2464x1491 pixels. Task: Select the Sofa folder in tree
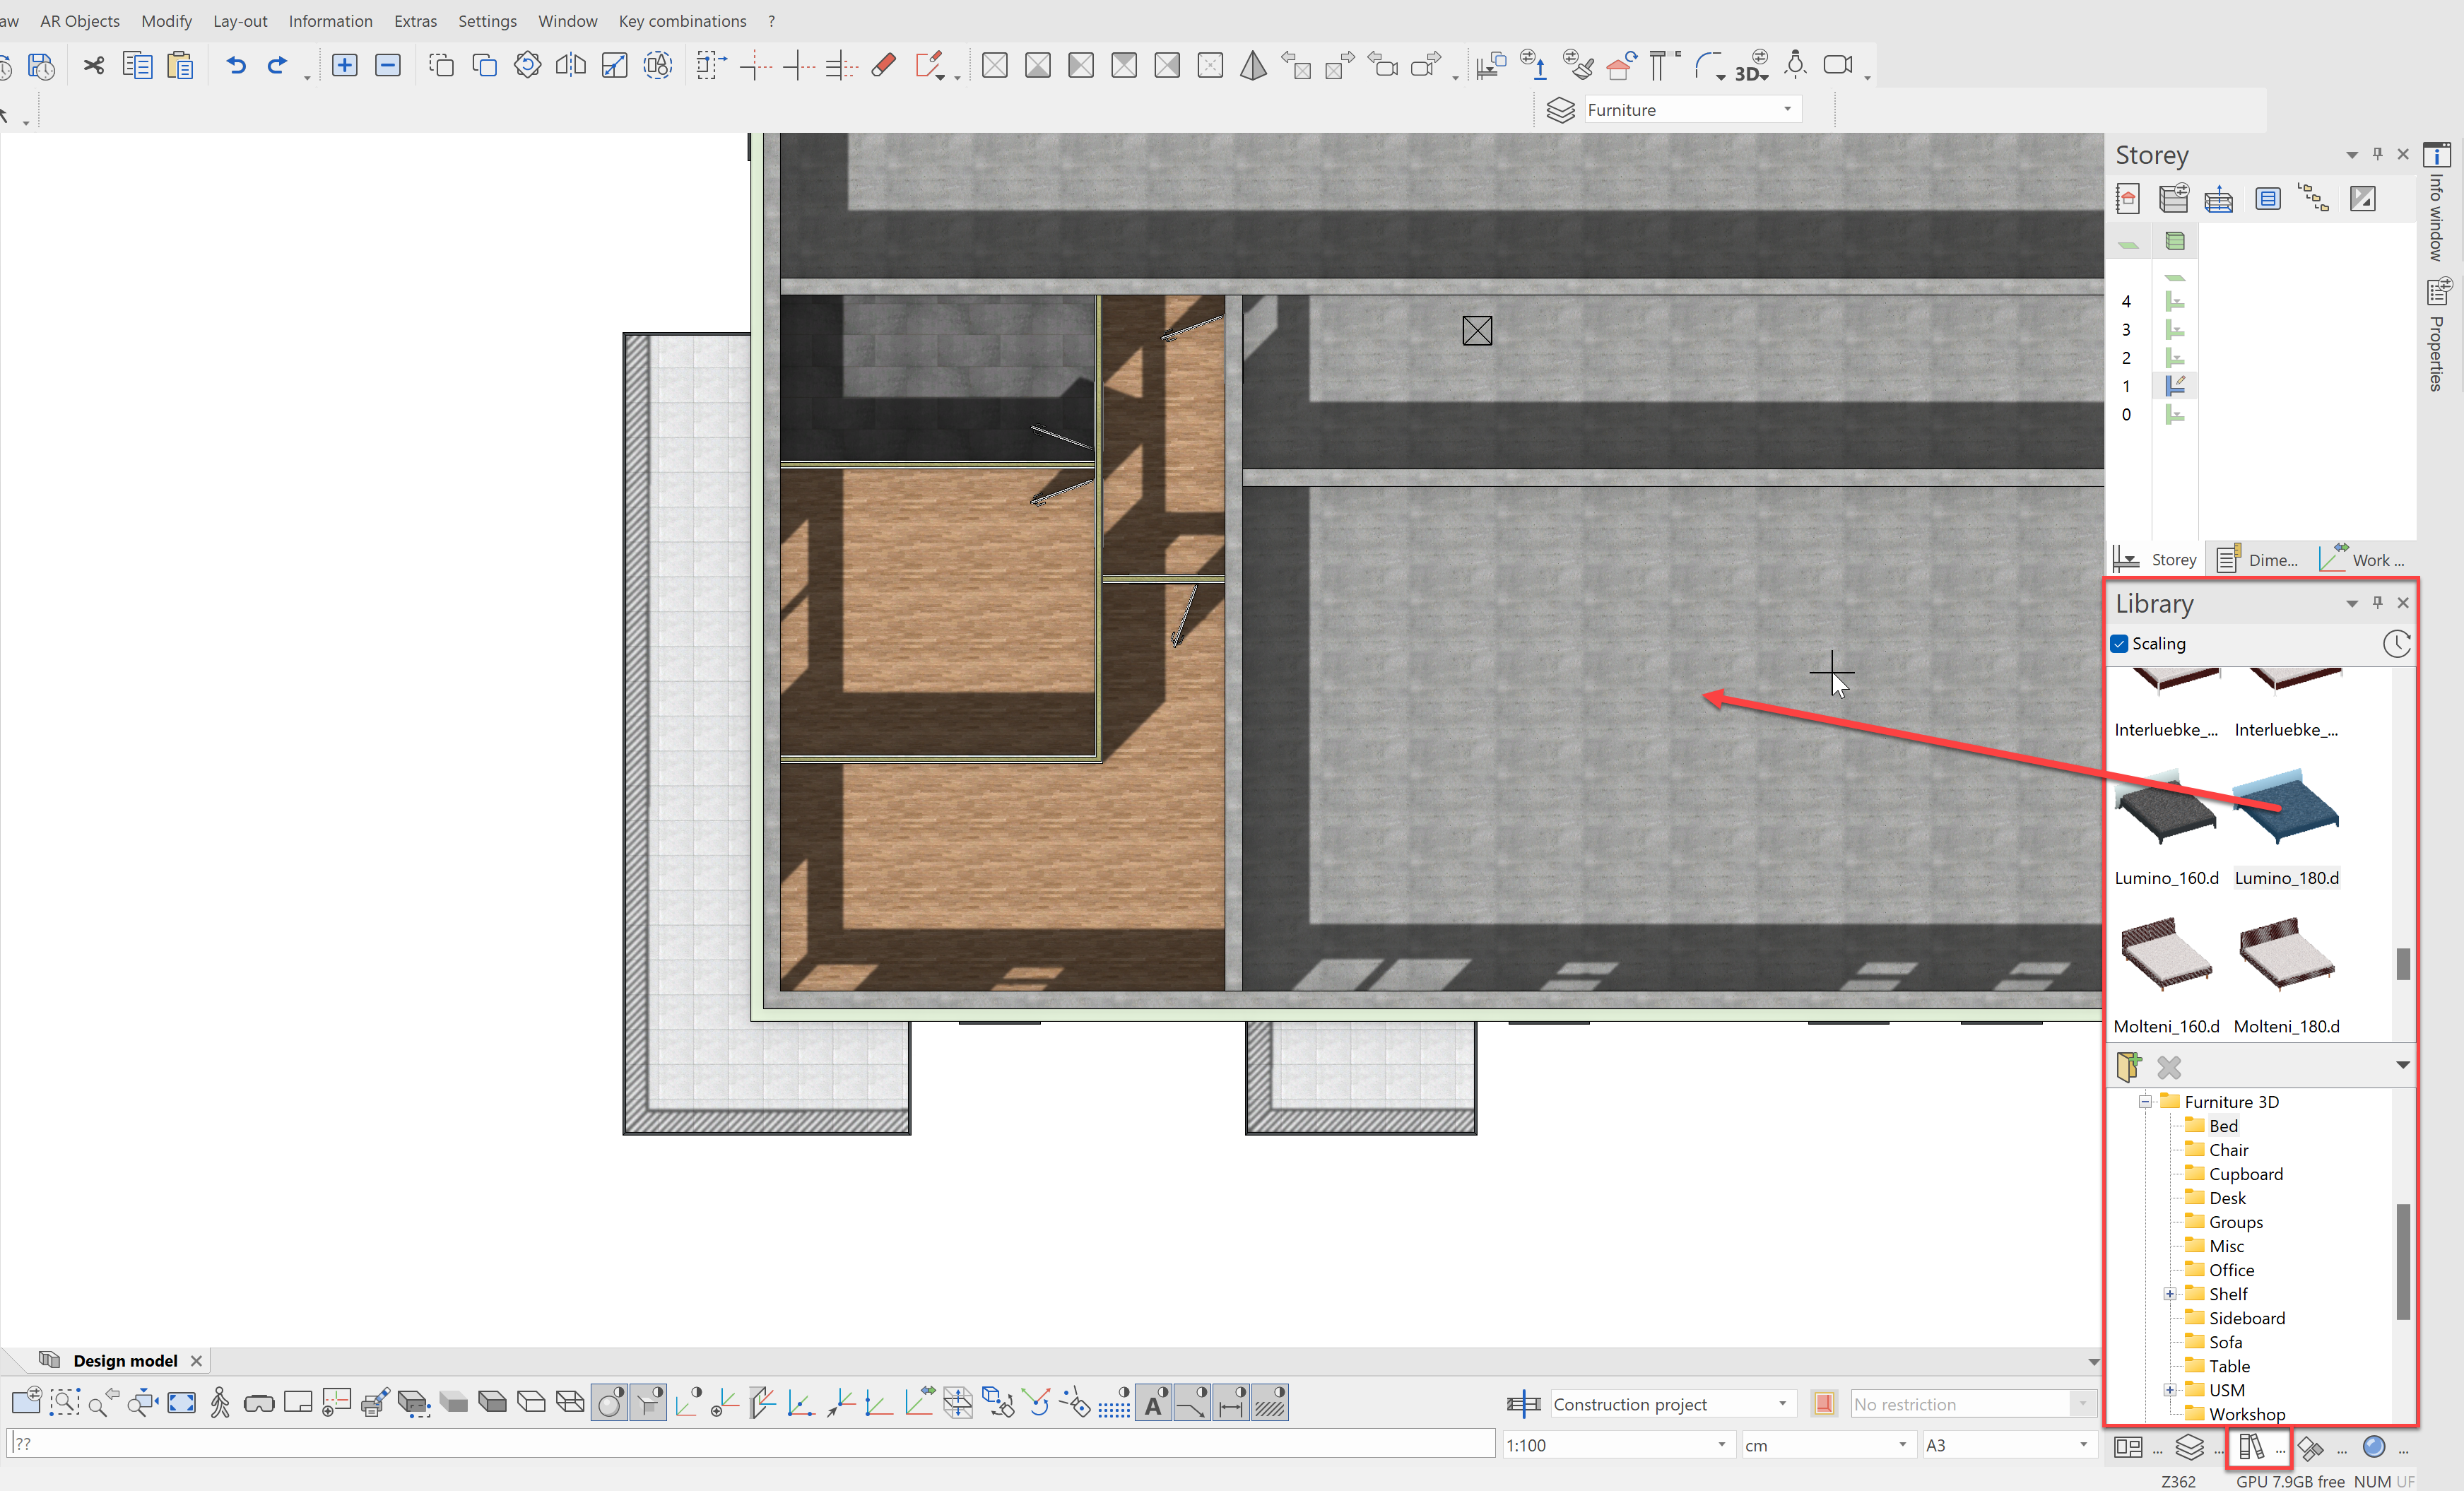(x=2226, y=1343)
